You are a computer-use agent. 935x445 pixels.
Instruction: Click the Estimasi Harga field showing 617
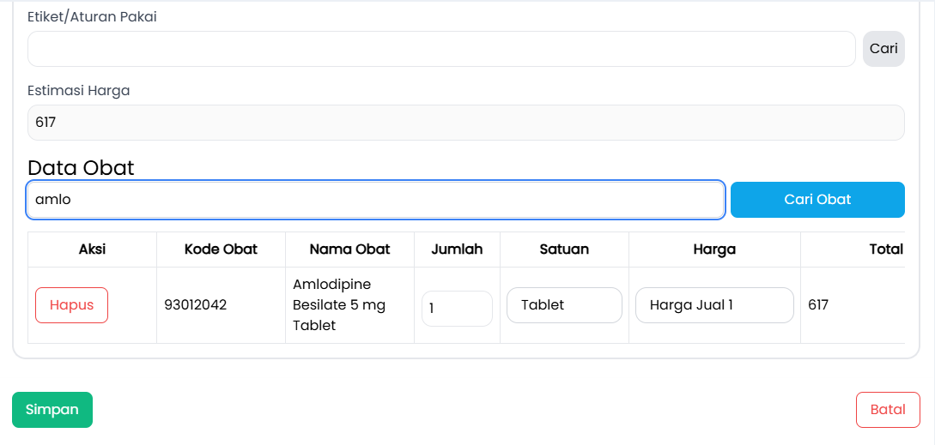coord(465,123)
